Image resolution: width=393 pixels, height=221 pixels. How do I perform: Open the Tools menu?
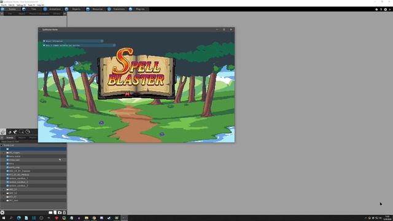tap(31, 5)
